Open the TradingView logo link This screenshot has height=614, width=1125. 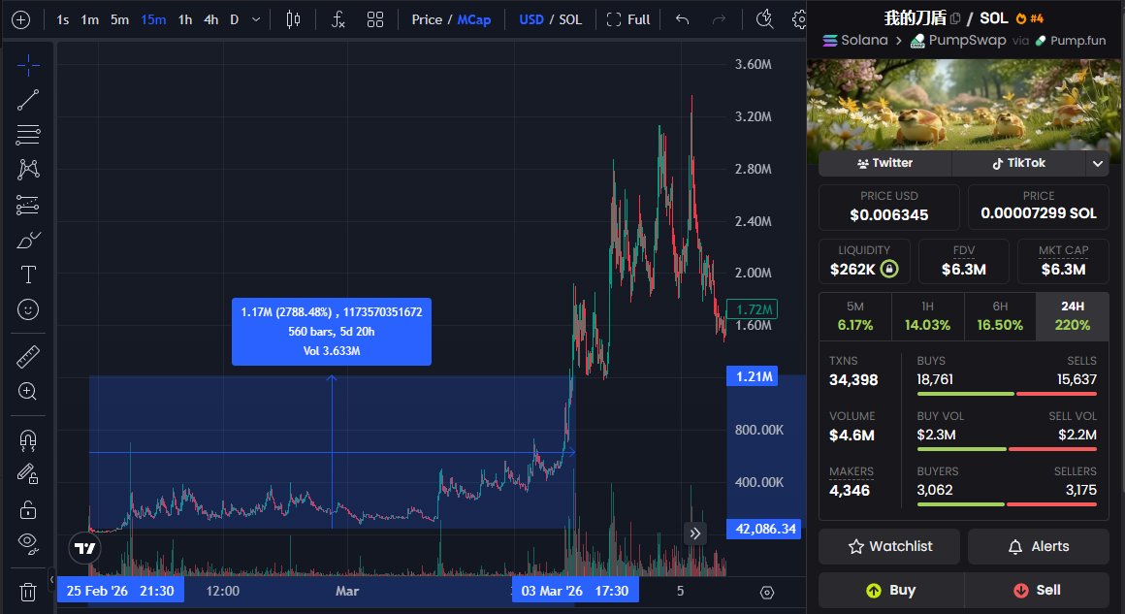[x=84, y=549]
